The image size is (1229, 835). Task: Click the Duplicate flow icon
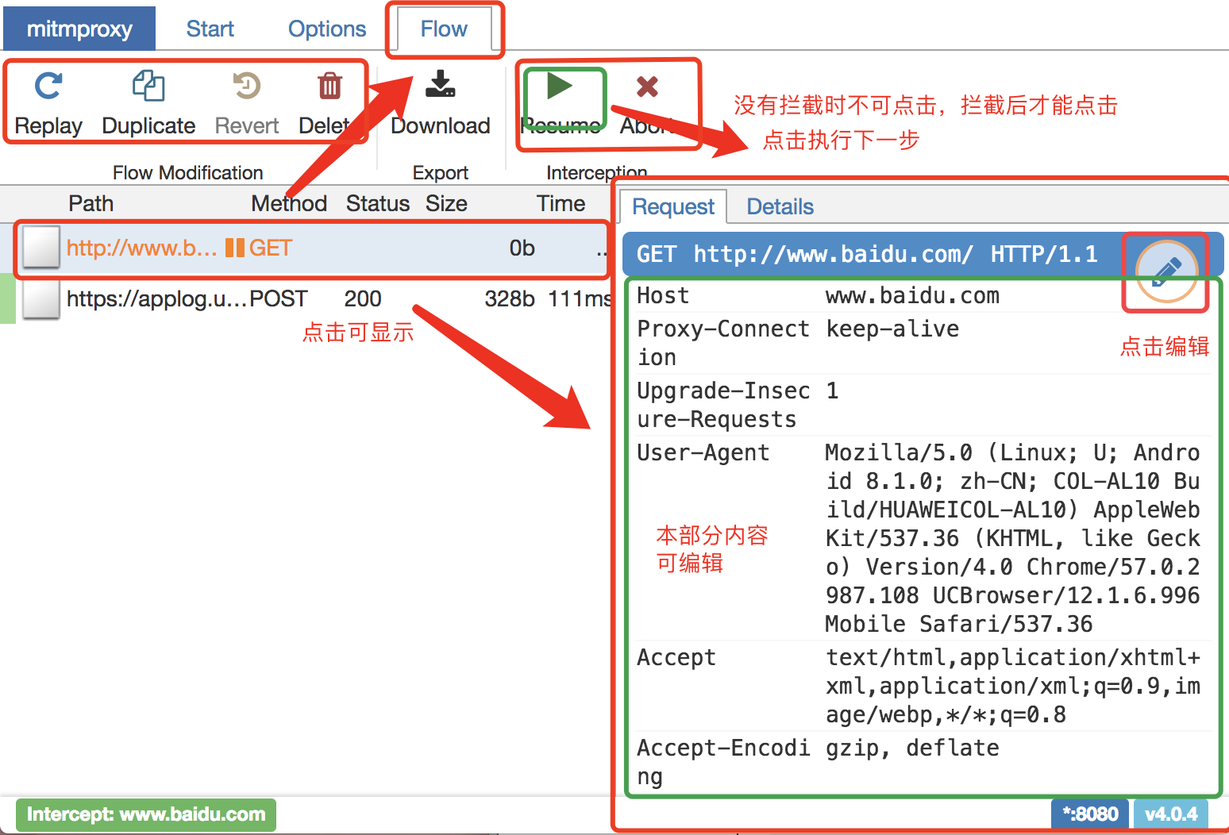[148, 86]
